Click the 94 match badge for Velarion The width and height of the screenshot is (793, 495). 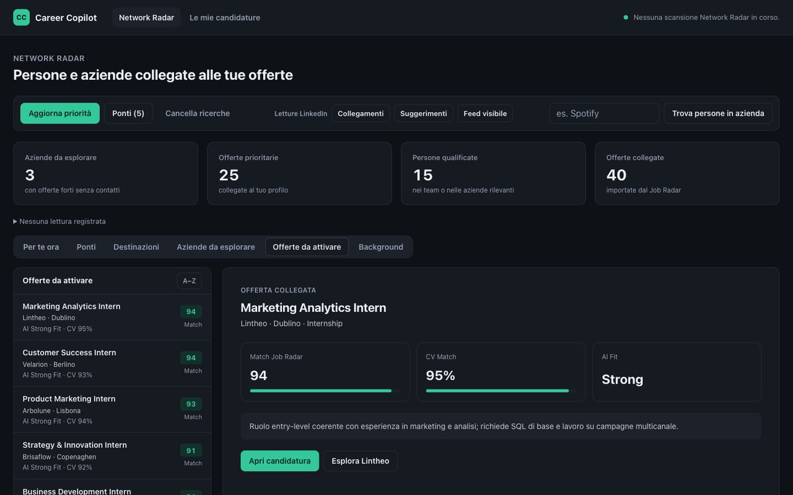click(191, 358)
